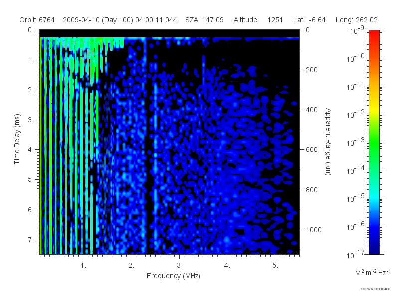This screenshot has width=399, height=299.
Task: Click the red top of the color bar
Action: (x=374, y=34)
